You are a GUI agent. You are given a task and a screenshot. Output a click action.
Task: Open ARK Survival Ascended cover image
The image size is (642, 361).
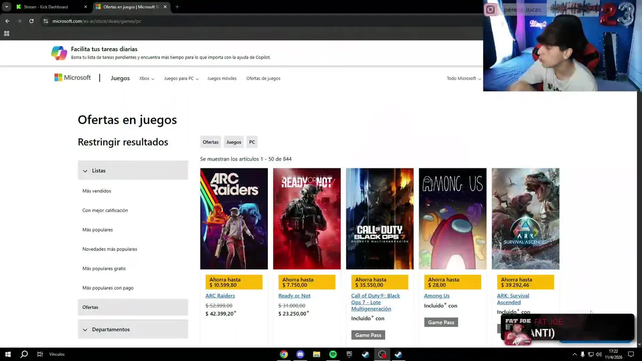click(x=525, y=219)
